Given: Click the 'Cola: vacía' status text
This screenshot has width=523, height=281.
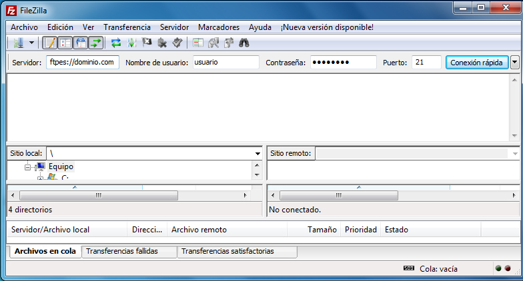Looking at the screenshot, I should 438,269.
